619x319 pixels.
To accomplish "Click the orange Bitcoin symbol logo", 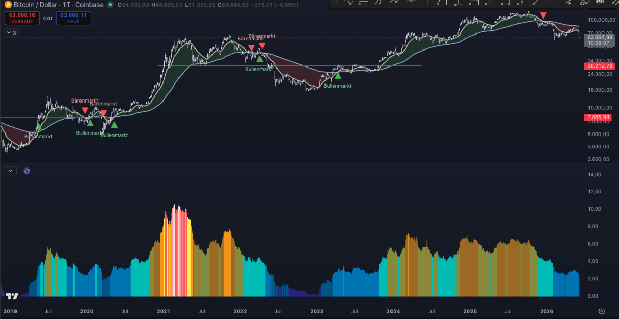I will (x=7, y=5).
